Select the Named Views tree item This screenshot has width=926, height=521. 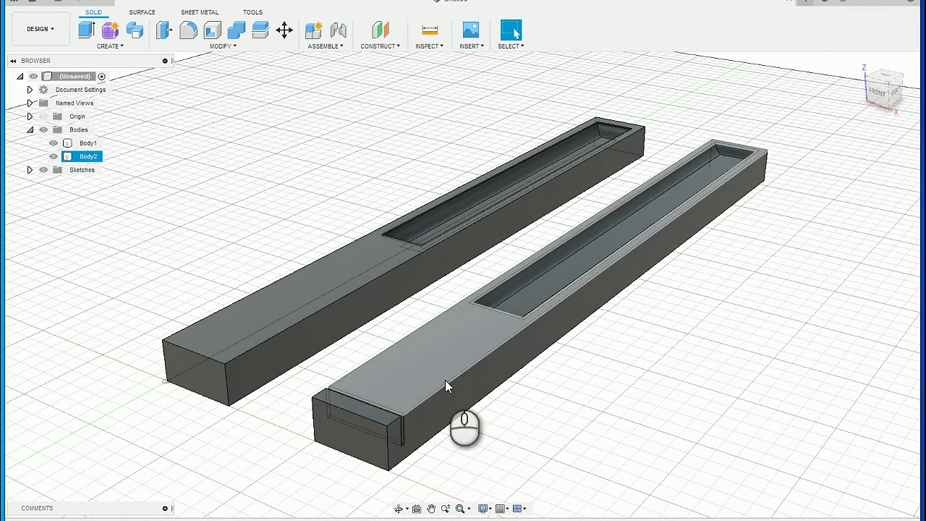tap(75, 103)
